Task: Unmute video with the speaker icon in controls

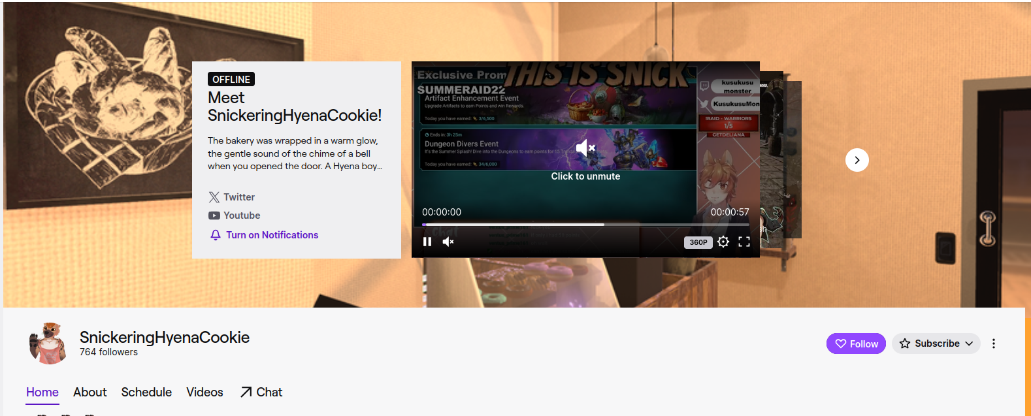Action: click(448, 242)
